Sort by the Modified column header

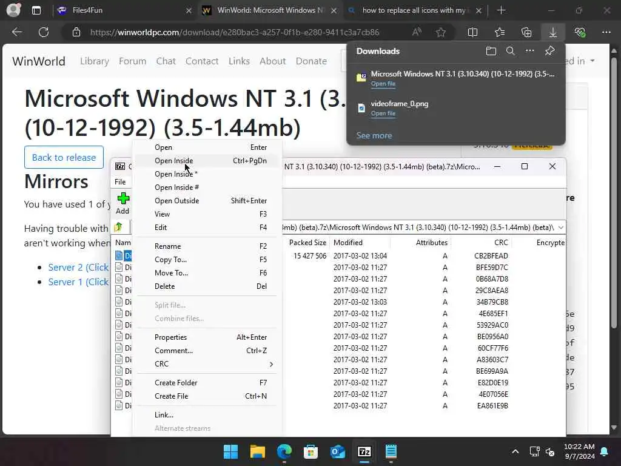click(x=347, y=243)
